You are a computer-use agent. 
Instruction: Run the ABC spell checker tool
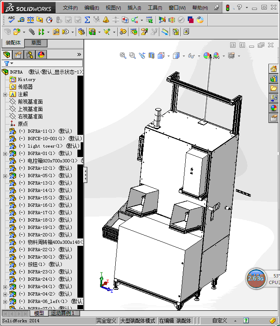(11, 20)
